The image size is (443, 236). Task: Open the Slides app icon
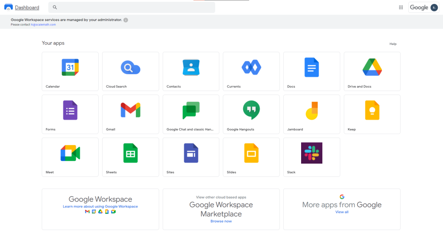pos(251,153)
